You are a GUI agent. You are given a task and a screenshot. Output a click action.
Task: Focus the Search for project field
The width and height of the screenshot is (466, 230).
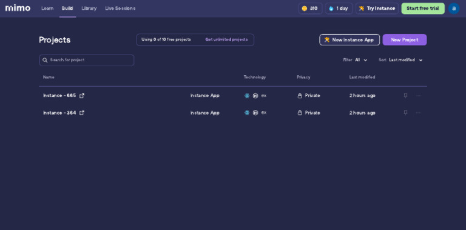click(87, 60)
